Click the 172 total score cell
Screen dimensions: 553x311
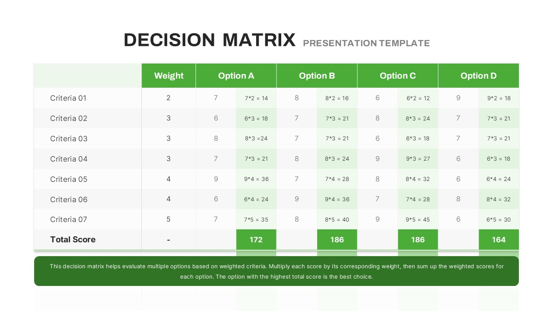pos(256,240)
